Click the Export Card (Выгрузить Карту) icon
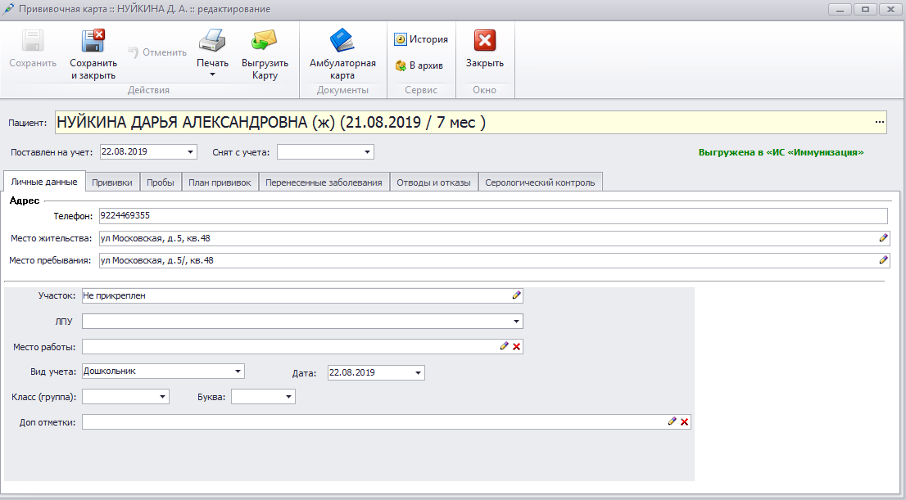The height and width of the screenshot is (500, 906). 265,42
